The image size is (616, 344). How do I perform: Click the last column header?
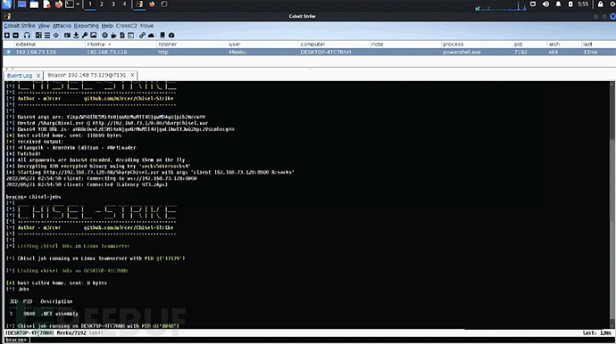[x=598, y=45]
